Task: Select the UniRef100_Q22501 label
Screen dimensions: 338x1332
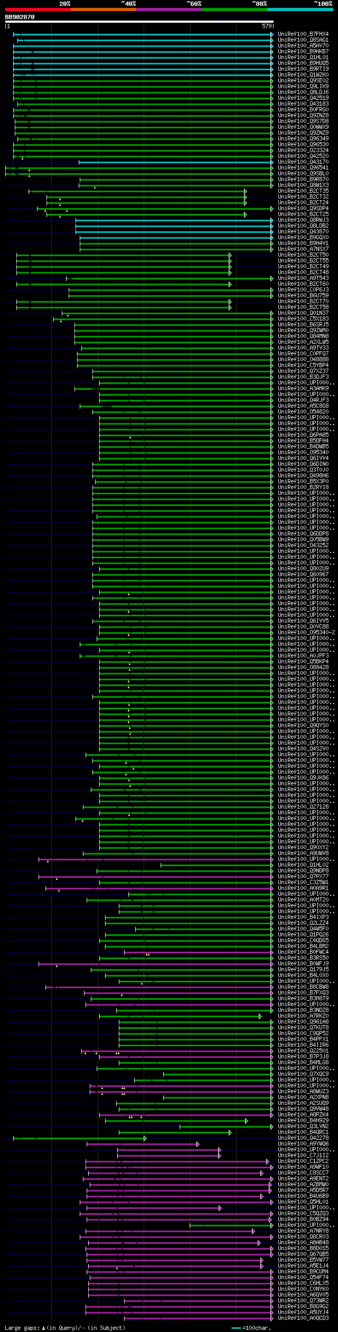Action: (303, 1051)
